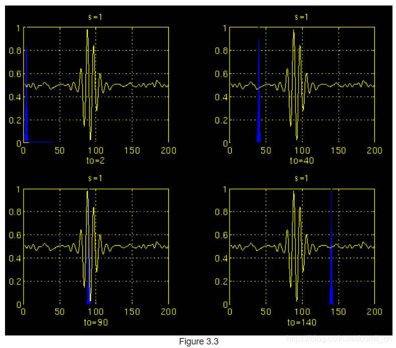The image size is (396, 348).
Task: Click the "50" x-axis tick in the to=90 plot
Action: tap(60, 312)
